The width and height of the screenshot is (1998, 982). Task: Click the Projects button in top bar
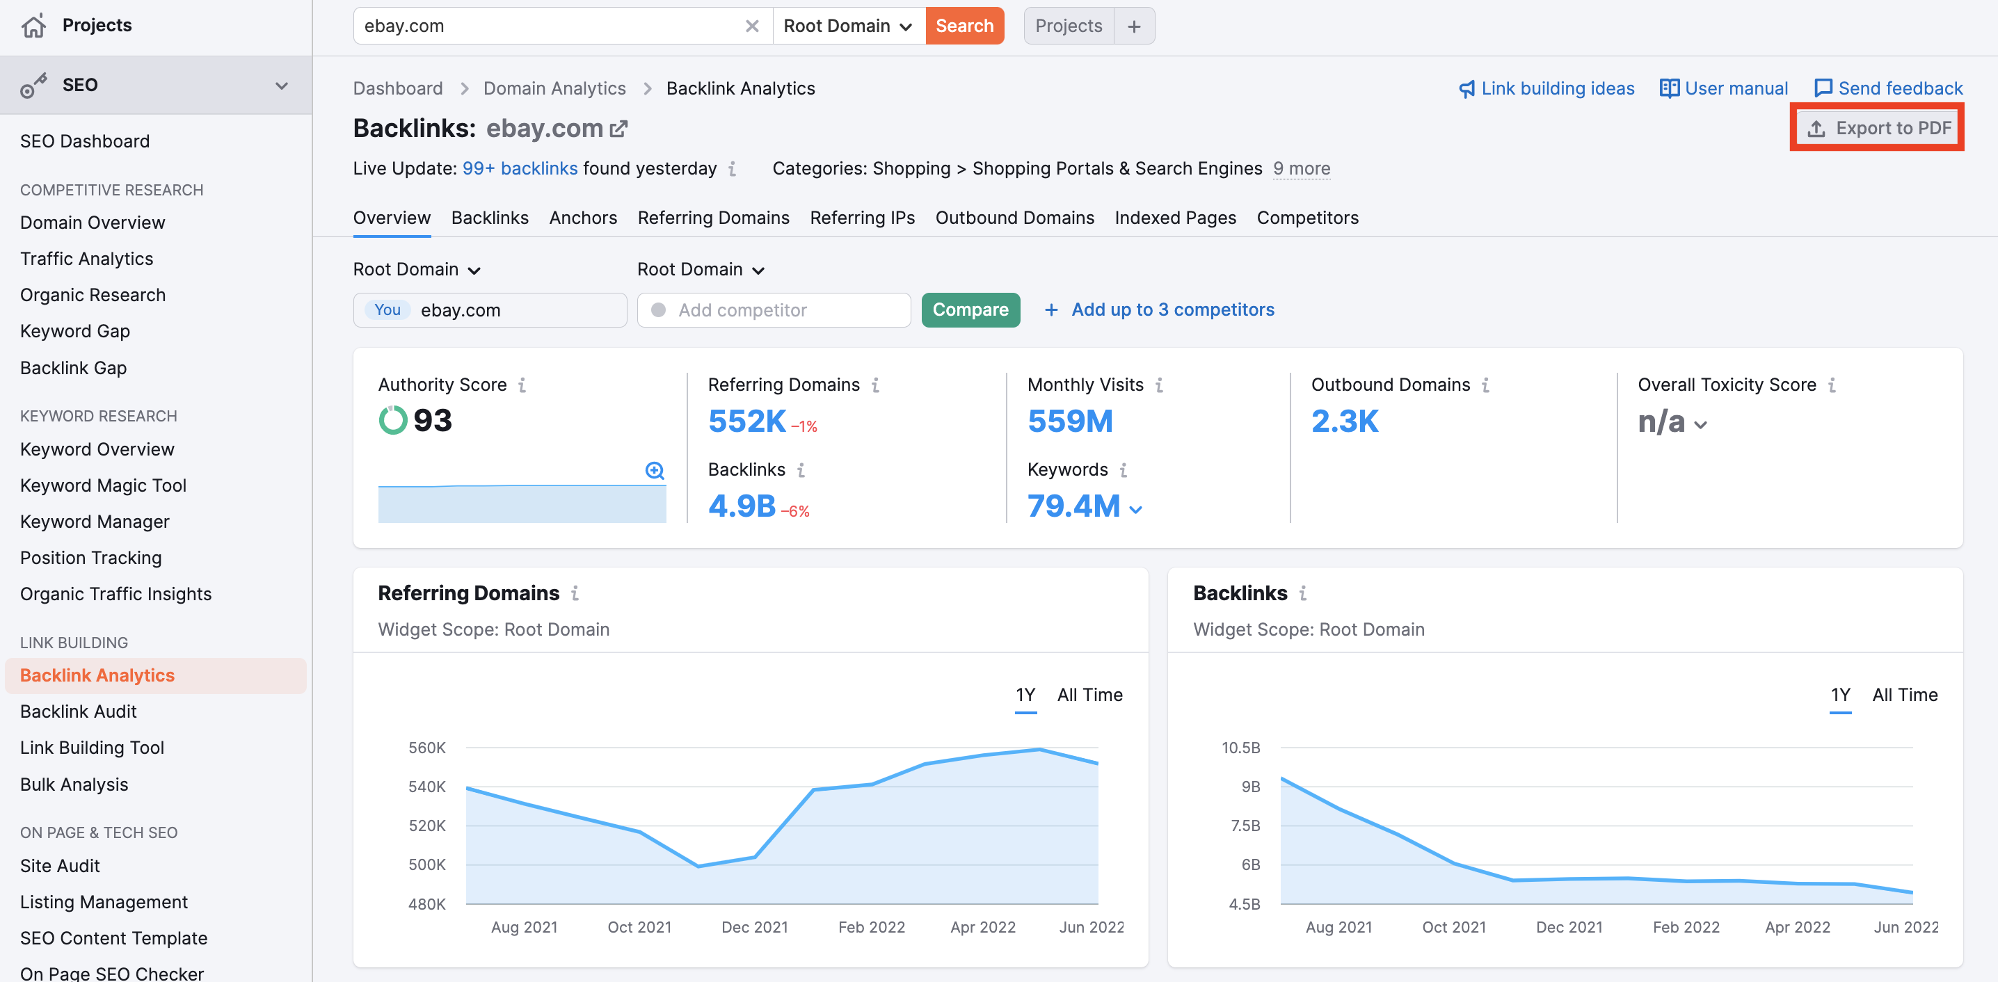[1069, 26]
